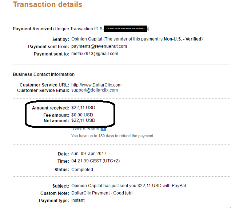Click the Opinion Capital sender name
The image size is (231, 208).
(87, 39)
